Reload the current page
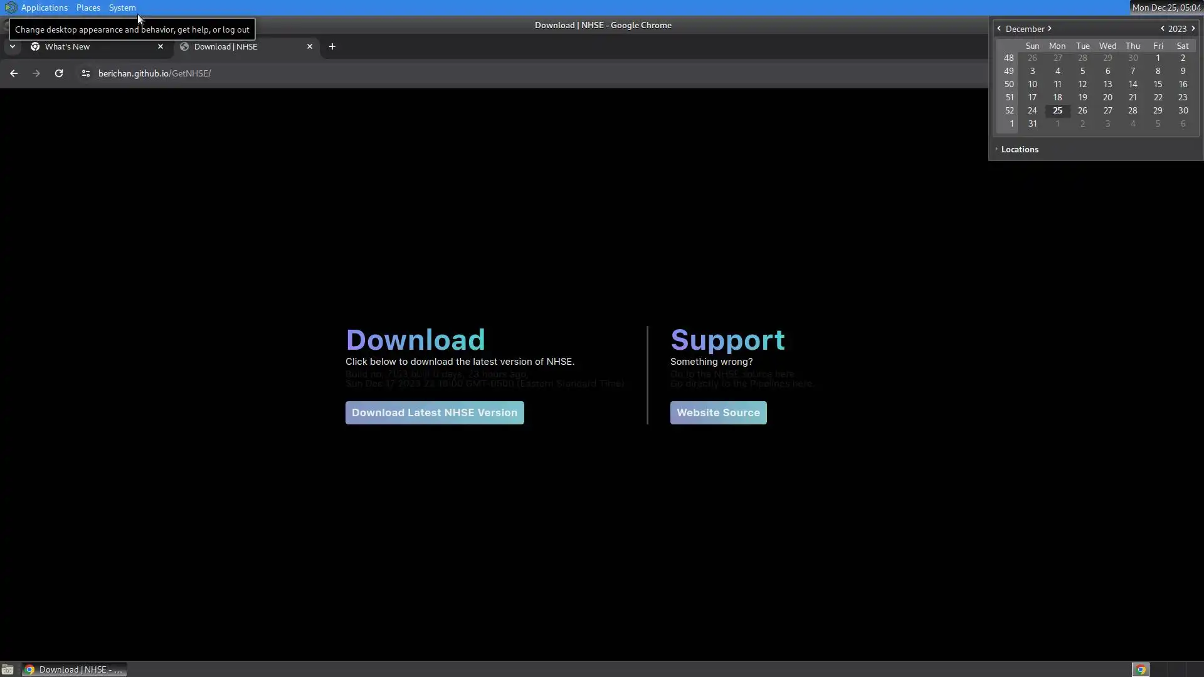Screen dimensions: 1204x677 click(x=59, y=73)
